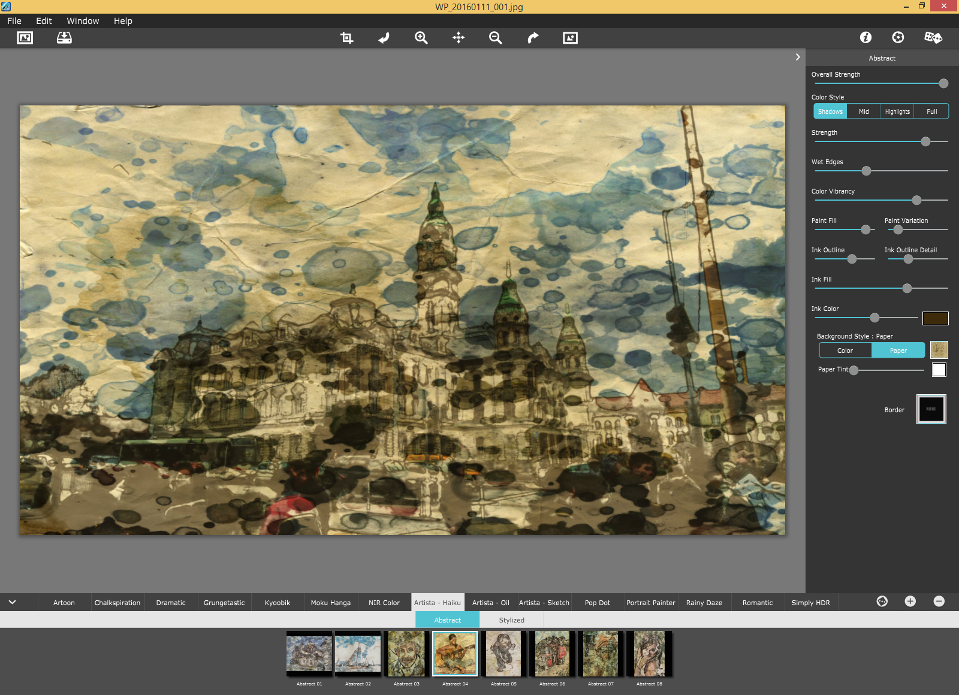The height and width of the screenshot is (695, 959).
Task: Zoom in on the image
Action: click(421, 38)
